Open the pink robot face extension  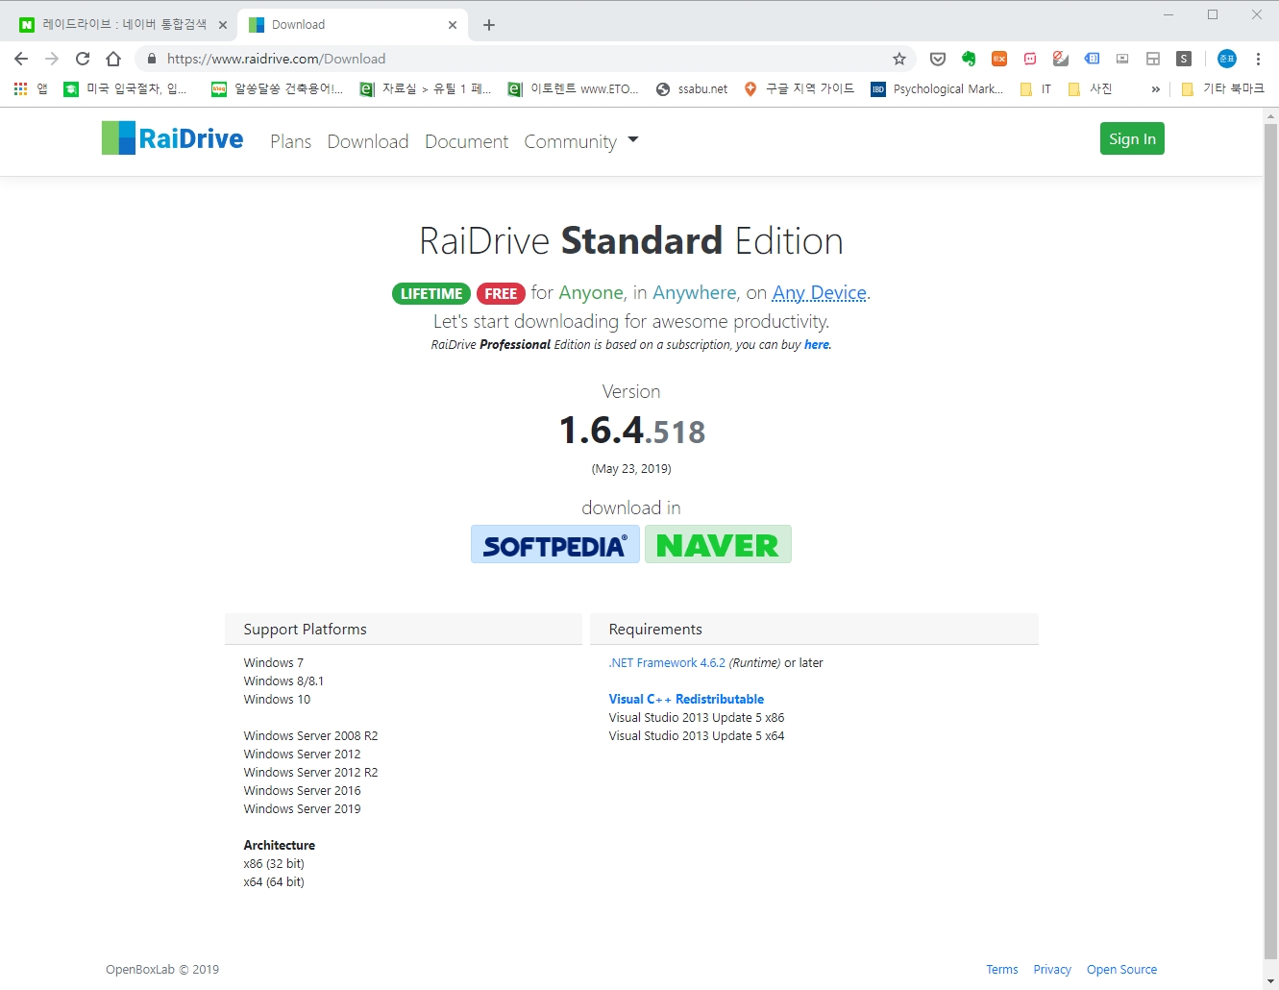[x=1030, y=59]
